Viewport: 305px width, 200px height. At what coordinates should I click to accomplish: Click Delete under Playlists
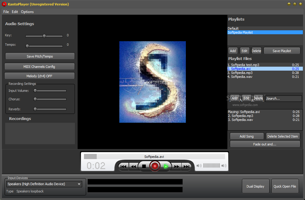[x=256, y=51]
